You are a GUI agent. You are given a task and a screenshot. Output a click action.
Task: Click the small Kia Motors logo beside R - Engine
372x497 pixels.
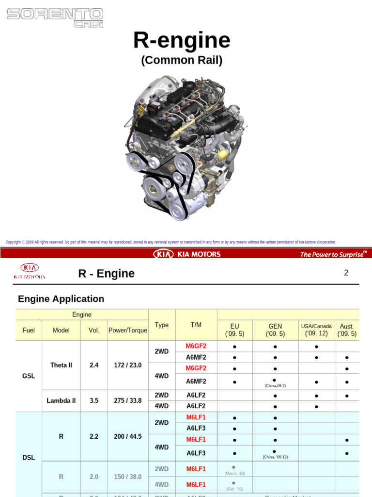click(x=30, y=271)
